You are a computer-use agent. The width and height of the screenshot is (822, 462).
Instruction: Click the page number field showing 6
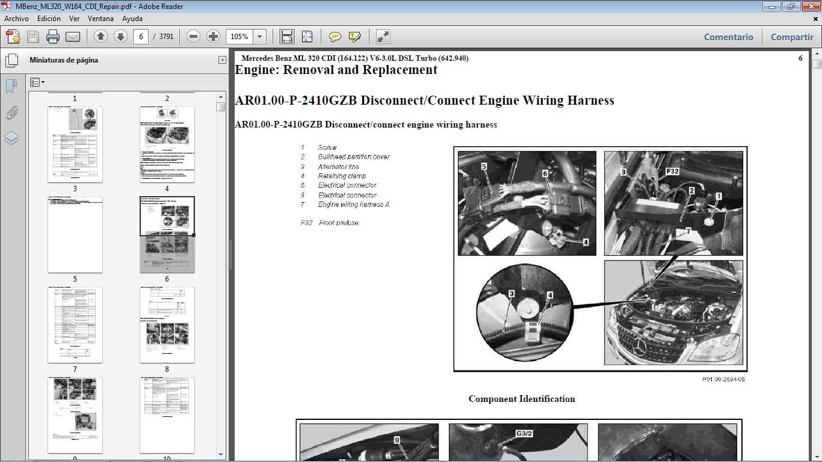[x=141, y=37]
